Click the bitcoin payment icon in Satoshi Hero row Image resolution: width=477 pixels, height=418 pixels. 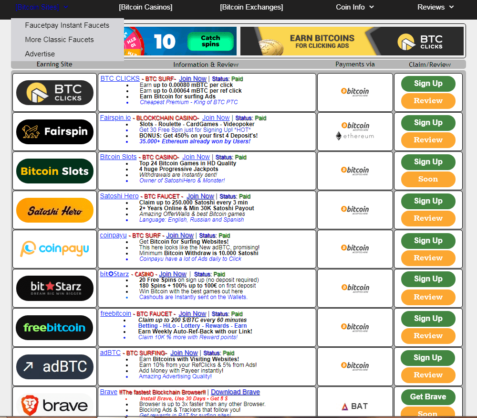coord(355,210)
